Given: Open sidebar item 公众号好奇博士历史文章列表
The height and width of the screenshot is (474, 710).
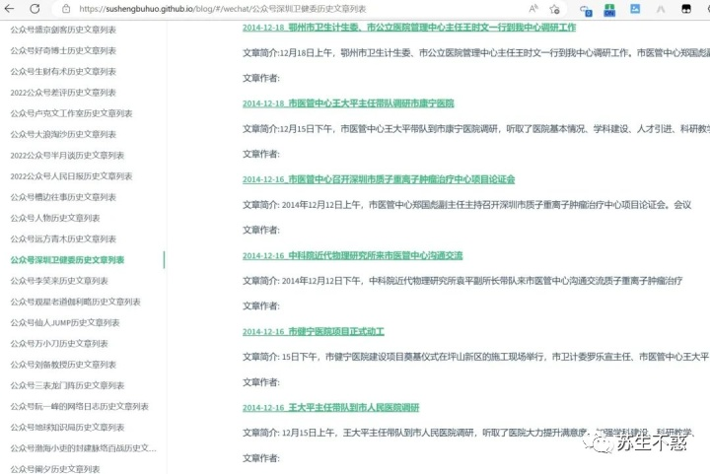Looking at the screenshot, I should coord(63,50).
